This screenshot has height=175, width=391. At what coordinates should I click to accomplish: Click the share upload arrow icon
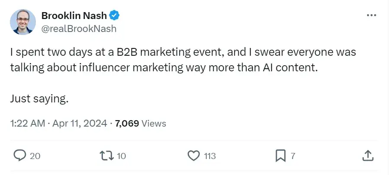367,156
